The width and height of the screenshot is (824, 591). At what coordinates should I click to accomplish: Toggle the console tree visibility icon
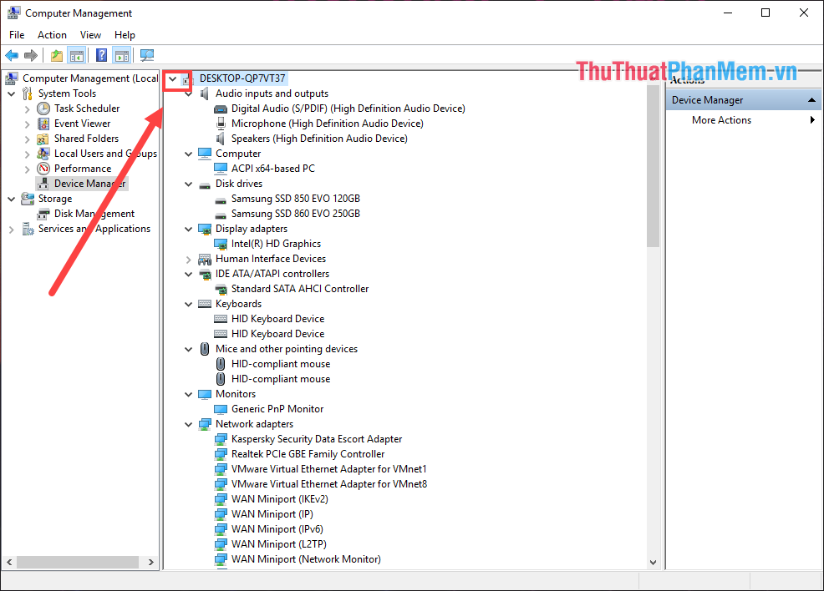[x=77, y=55]
